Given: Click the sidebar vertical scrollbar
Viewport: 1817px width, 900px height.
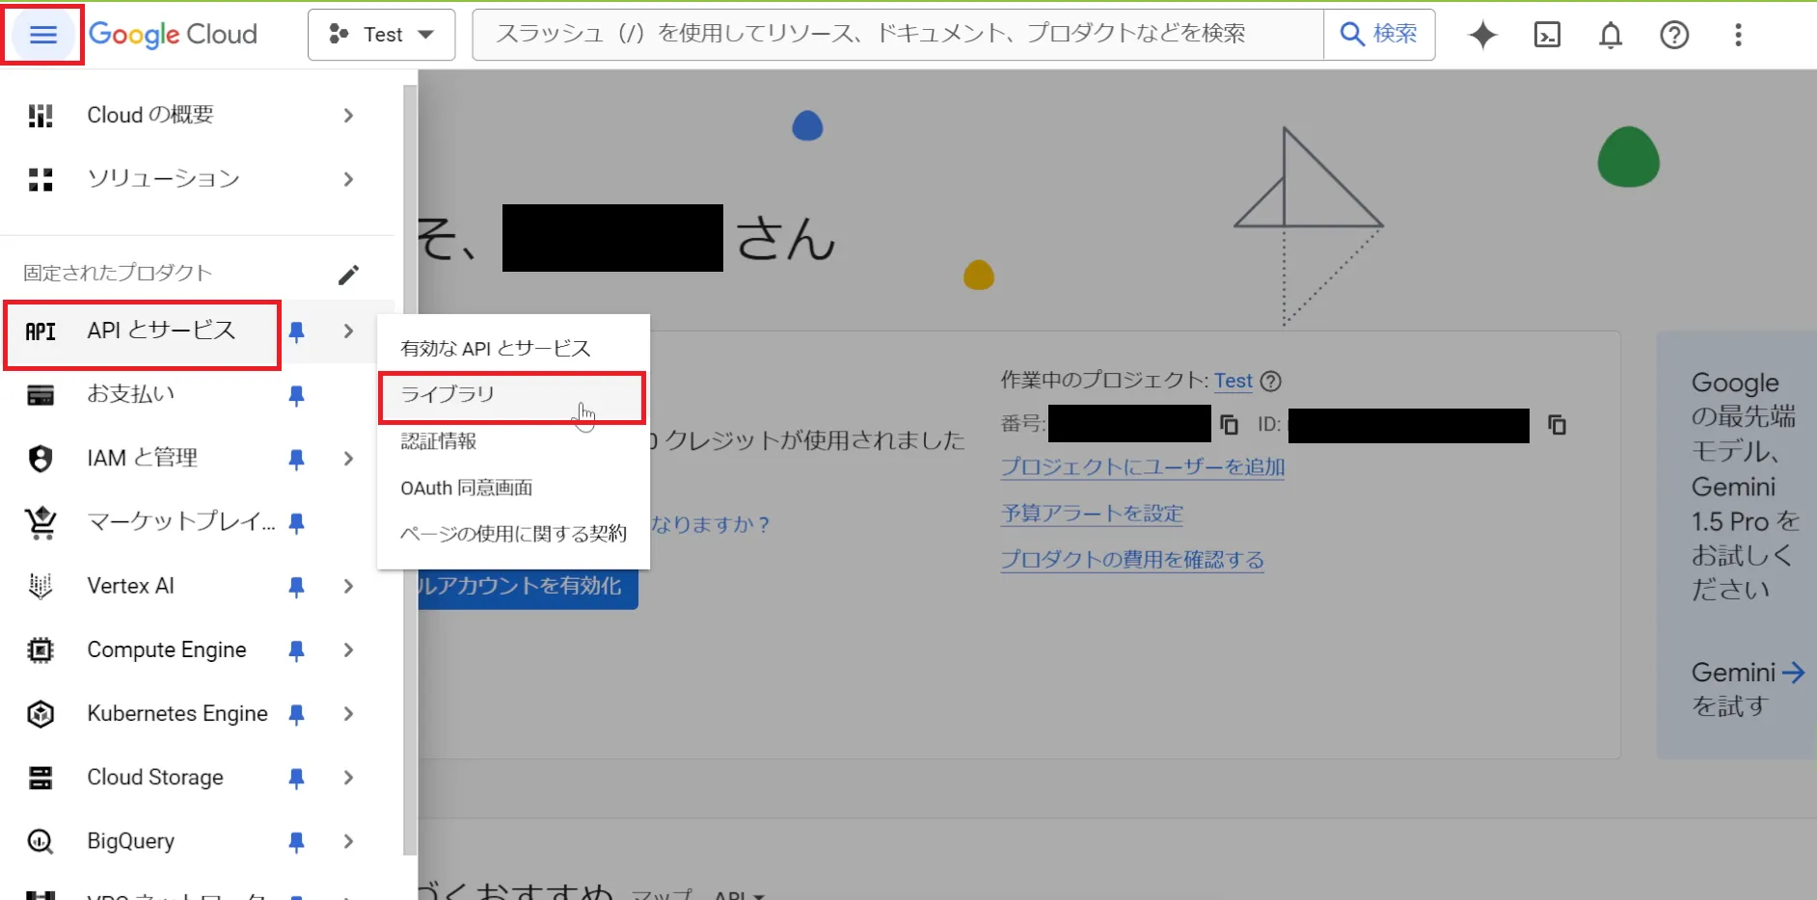Looking at the screenshot, I should pos(410,470).
